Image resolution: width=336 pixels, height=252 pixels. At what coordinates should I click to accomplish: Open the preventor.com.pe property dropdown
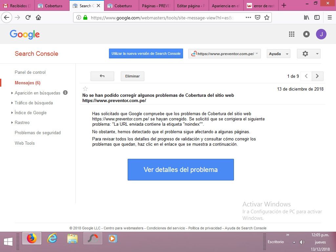tap(224, 54)
